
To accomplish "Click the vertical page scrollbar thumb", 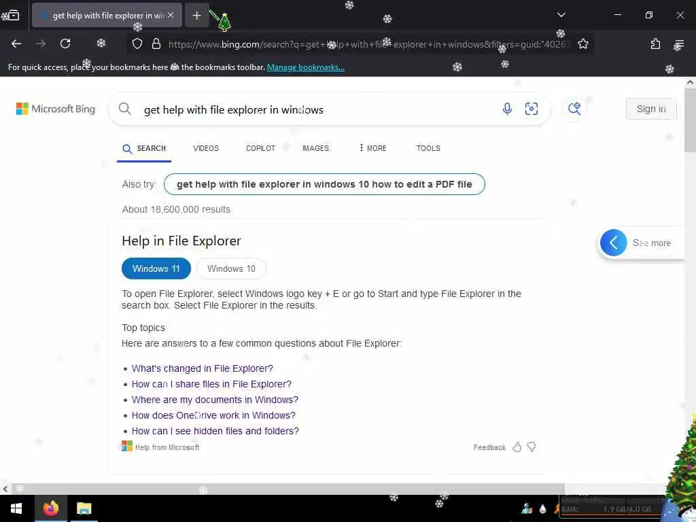I will [690, 120].
